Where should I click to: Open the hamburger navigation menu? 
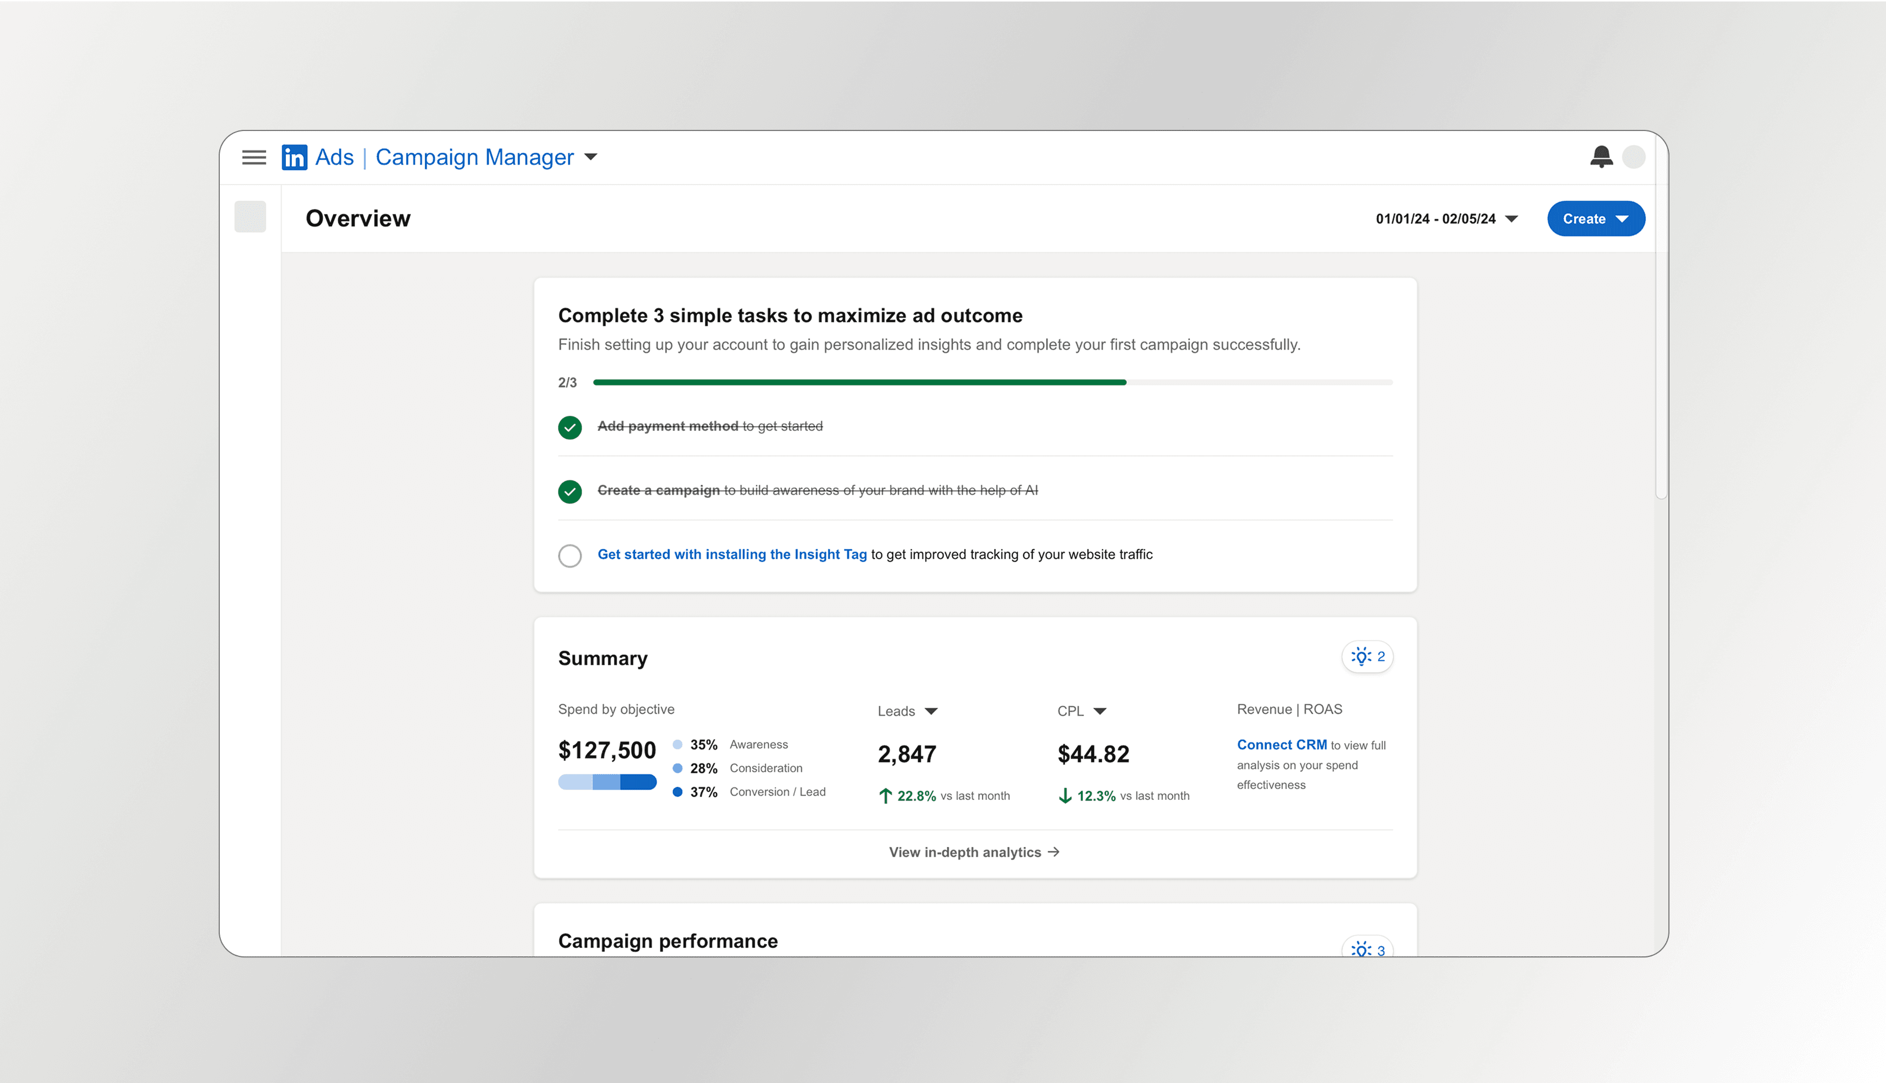[x=254, y=157]
